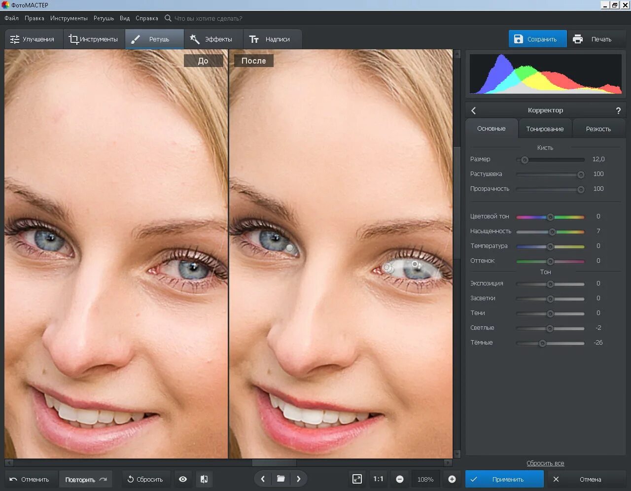631x491 pixels.
Task: Click the Сохранить save button
Action: (x=537, y=39)
